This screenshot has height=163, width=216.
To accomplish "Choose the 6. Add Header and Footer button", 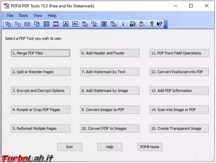I will tap(110, 53).
